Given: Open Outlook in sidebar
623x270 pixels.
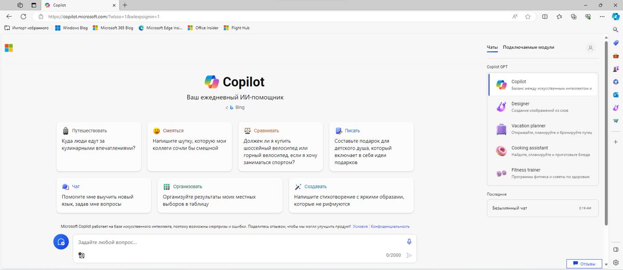Looking at the screenshot, I should coord(616,95).
